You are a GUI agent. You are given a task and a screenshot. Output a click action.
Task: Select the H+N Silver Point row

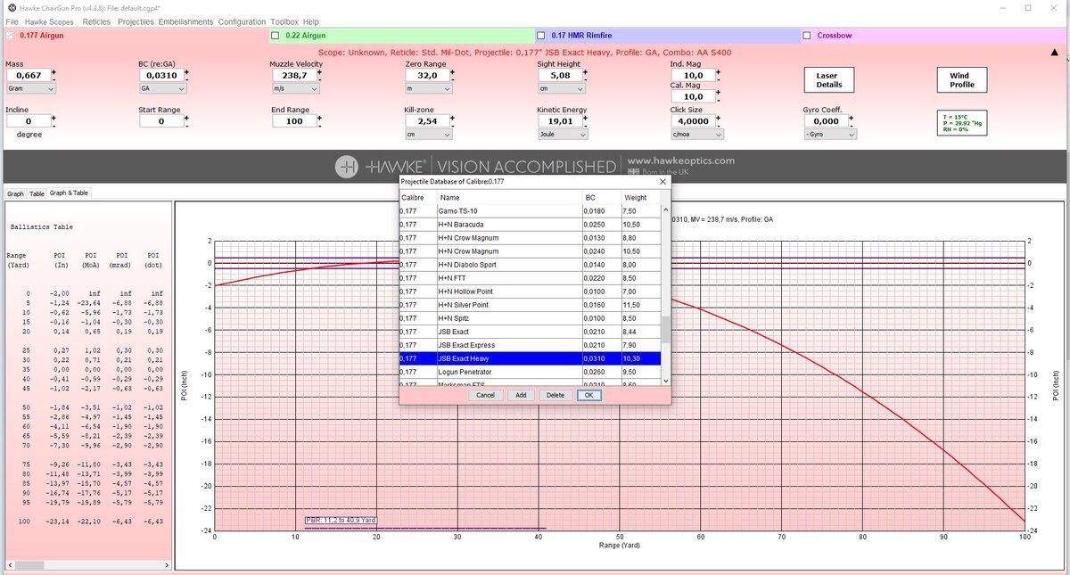(x=530, y=305)
